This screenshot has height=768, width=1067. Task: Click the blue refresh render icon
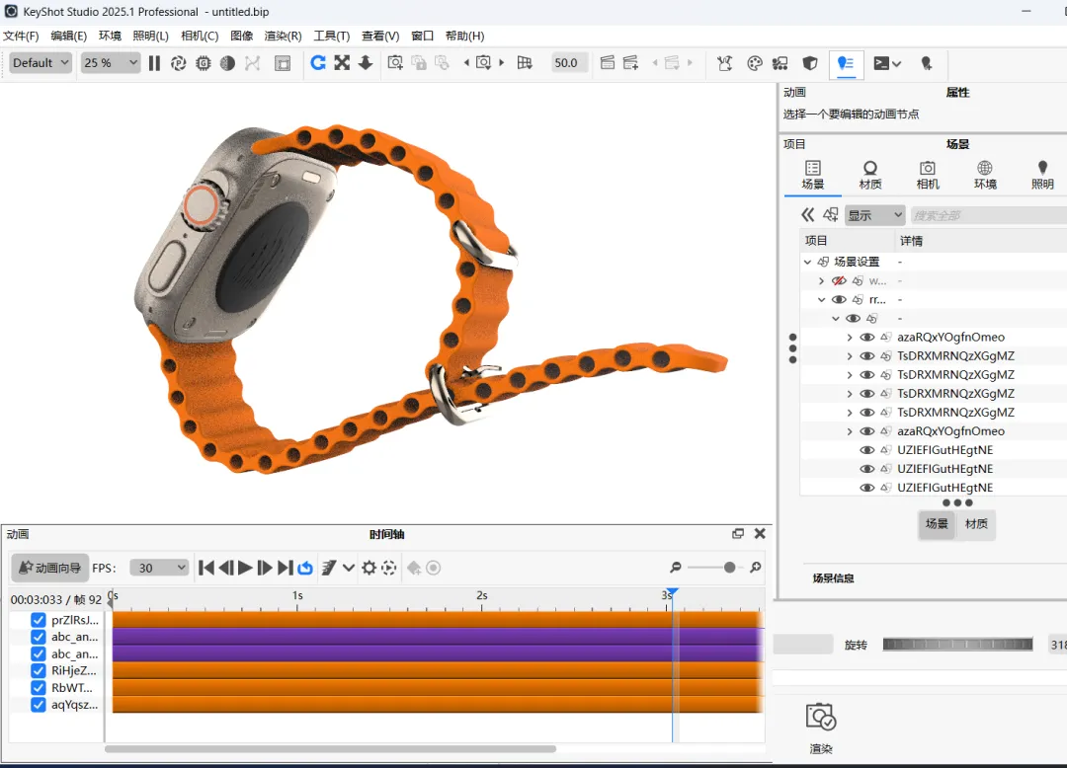[x=318, y=63]
